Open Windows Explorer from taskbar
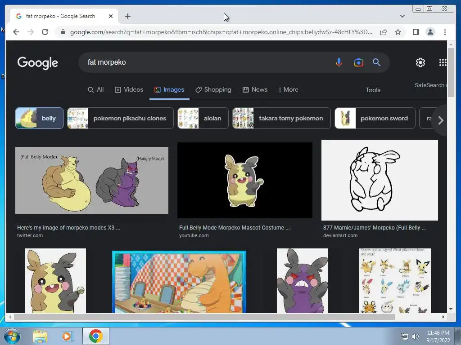The image size is (461, 345). tap(40, 336)
